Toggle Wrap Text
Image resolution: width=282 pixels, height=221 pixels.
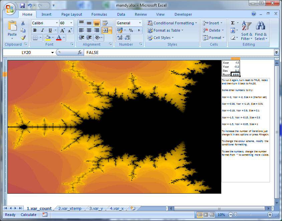[x=105, y=23]
